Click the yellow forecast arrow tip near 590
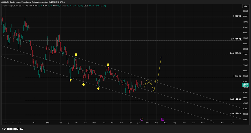This screenshot has height=133, width=251. 161,57
